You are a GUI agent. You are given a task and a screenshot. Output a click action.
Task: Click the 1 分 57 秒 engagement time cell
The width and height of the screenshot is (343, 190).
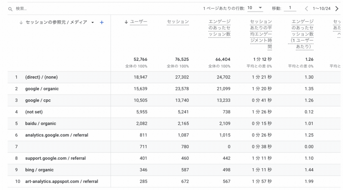tap(262, 181)
